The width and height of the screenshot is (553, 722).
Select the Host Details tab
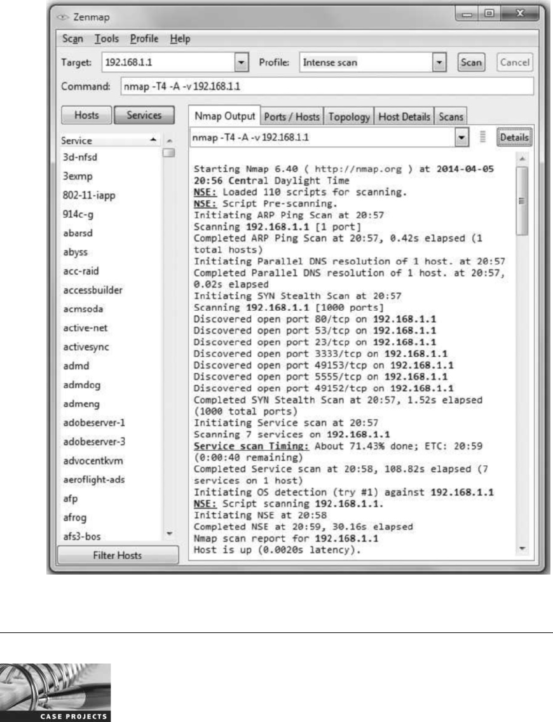pos(404,117)
